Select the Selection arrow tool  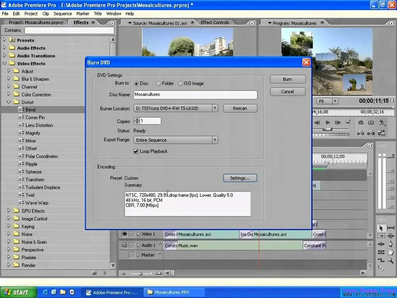coord(382,228)
